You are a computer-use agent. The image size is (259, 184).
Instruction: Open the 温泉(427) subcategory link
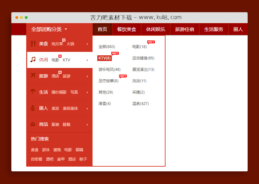tap(140, 104)
